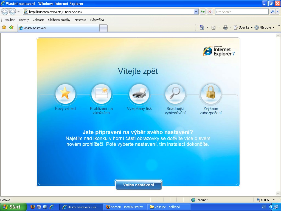Click the Live Search input box
The height and width of the screenshot is (211, 281).
[241, 12]
